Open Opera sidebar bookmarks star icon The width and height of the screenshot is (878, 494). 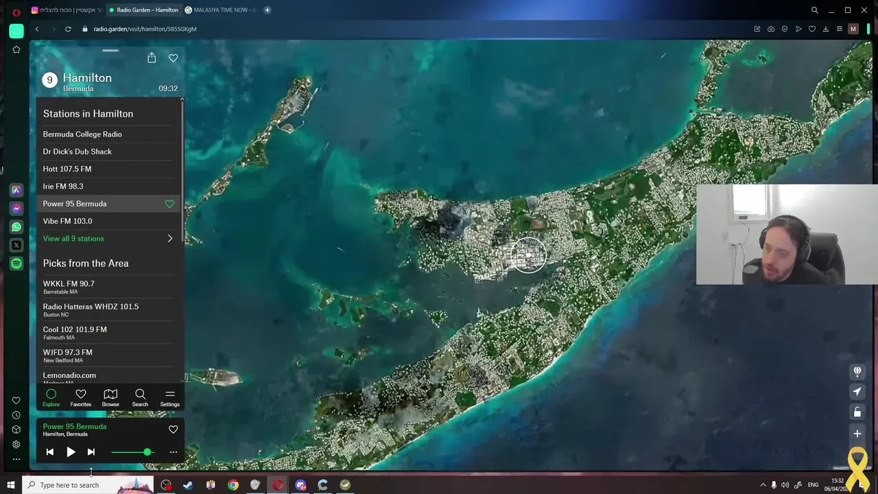tap(16, 49)
